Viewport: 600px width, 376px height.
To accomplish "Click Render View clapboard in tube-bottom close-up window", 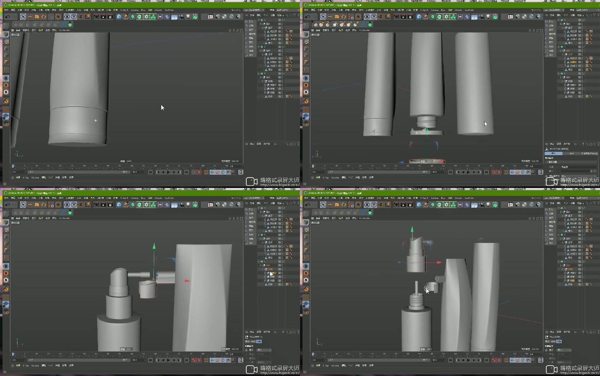I will point(96,17).
